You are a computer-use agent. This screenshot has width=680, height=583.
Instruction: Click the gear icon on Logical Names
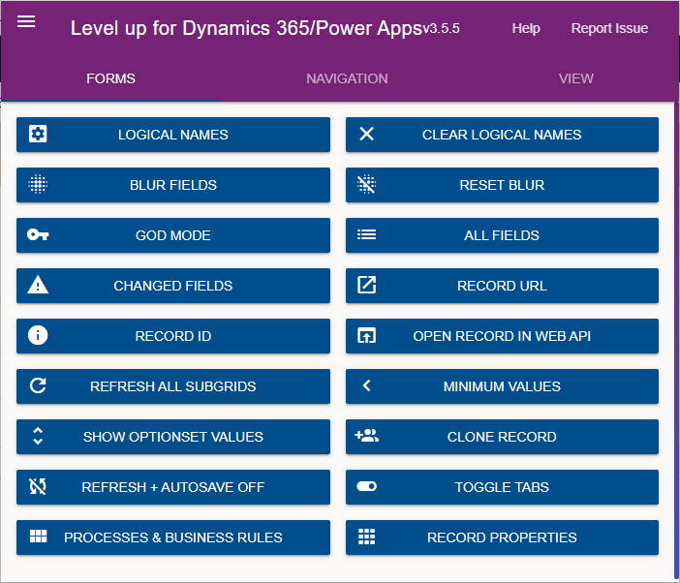pyautogui.click(x=38, y=134)
